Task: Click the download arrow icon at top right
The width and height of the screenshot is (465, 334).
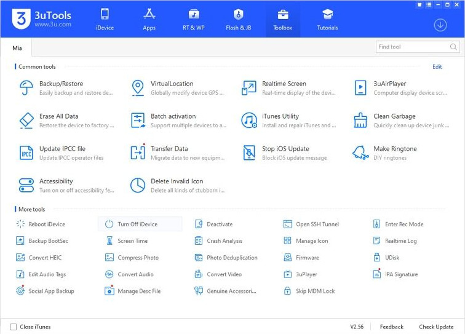Action: [440, 25]
